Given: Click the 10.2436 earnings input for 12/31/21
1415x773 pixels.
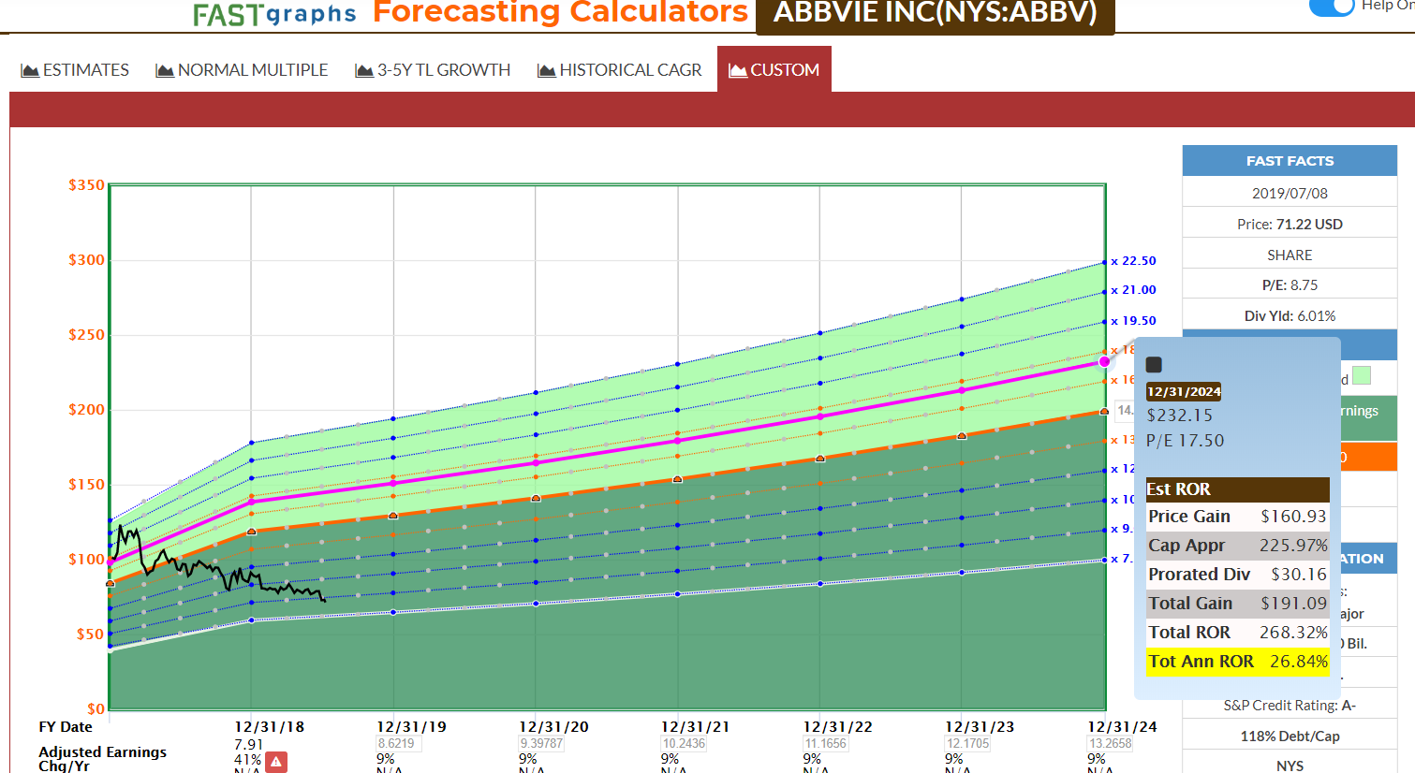Looking at the screenshot, I should 685,744.
